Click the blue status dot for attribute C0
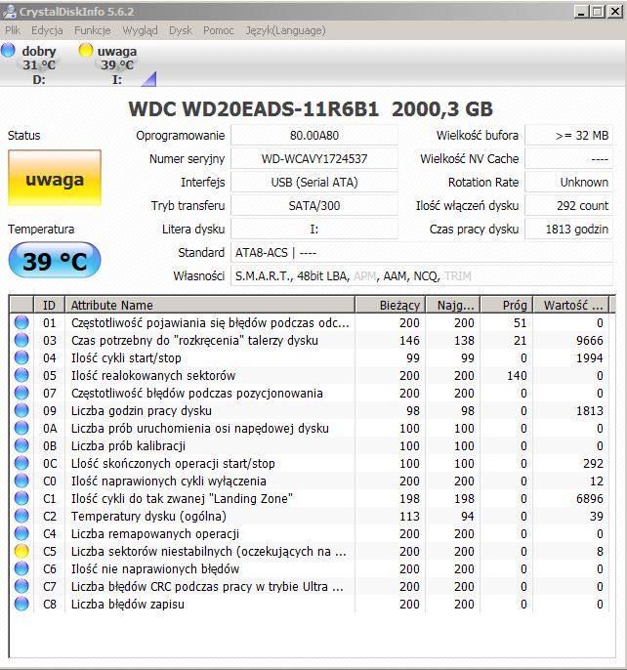The width and height of the screenshot is (627, 670). click(x=21, y=481)
